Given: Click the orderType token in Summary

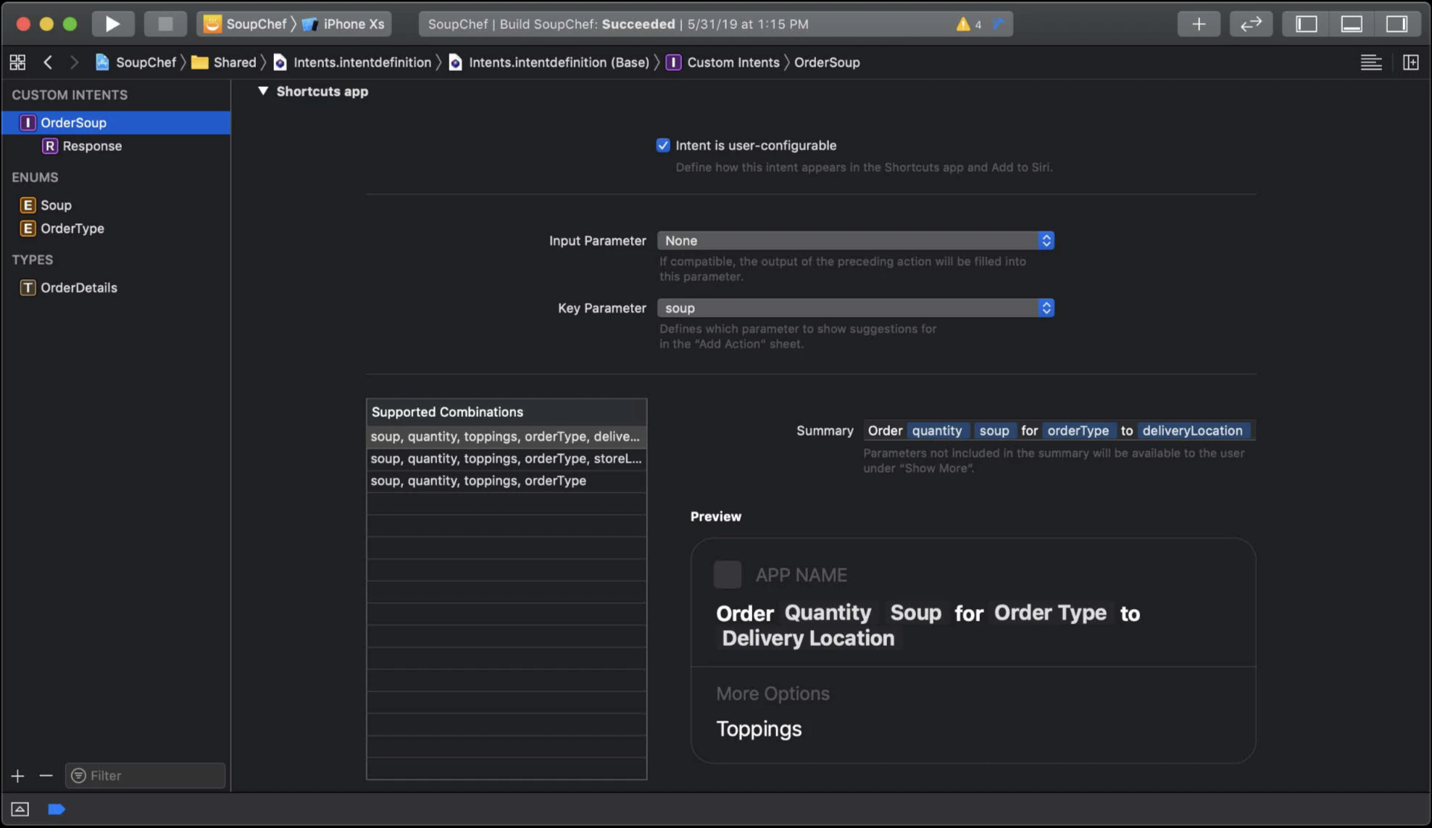Looking at the screenshot, I should coord(1078,431).
